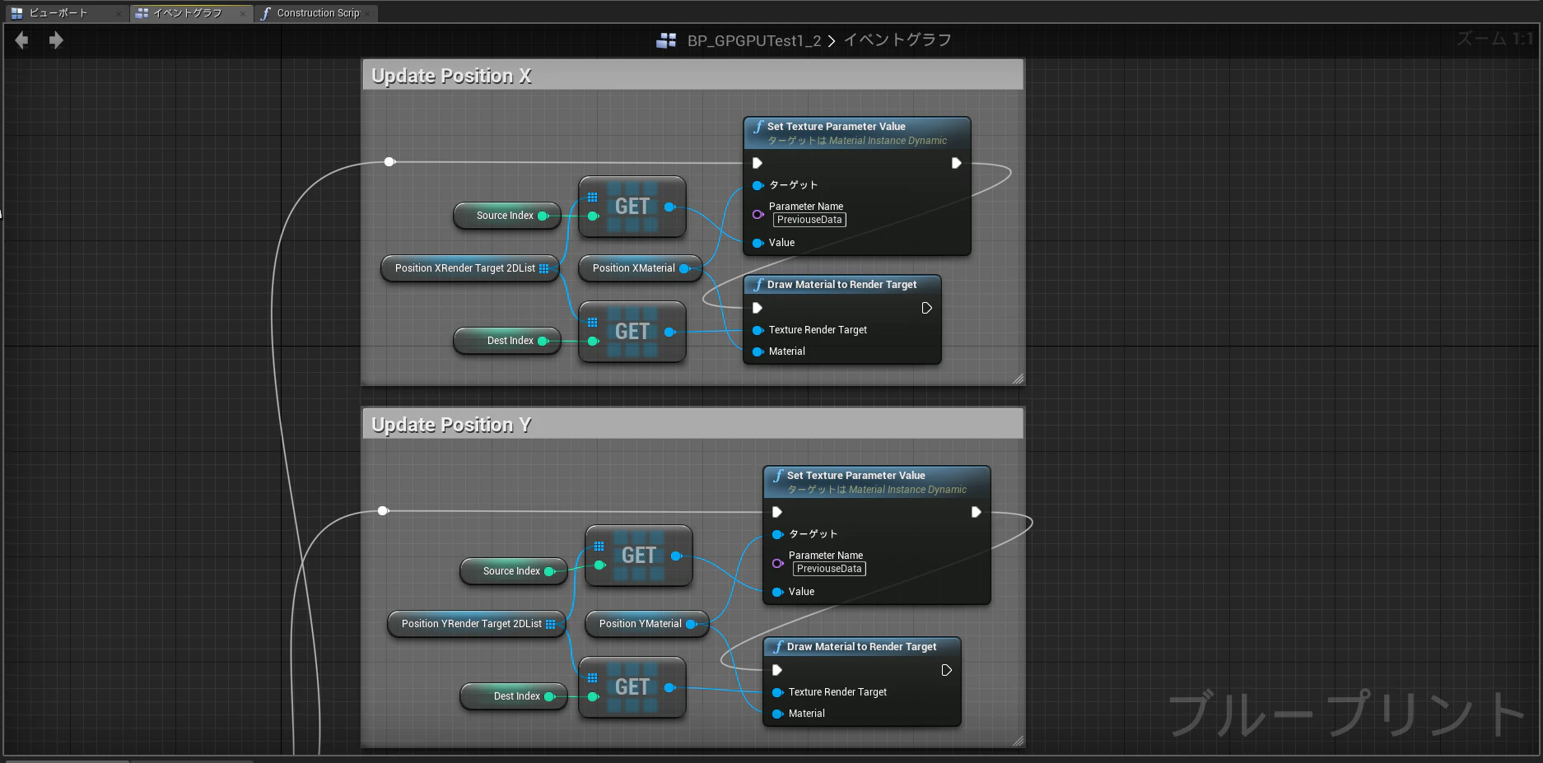Close the イベントグラフ tab
This screenshot has height=763, width=1543.
click(243, 13)
